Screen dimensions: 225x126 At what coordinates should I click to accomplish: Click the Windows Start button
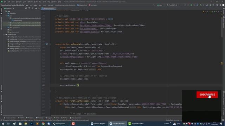click(x=3, y=124)
